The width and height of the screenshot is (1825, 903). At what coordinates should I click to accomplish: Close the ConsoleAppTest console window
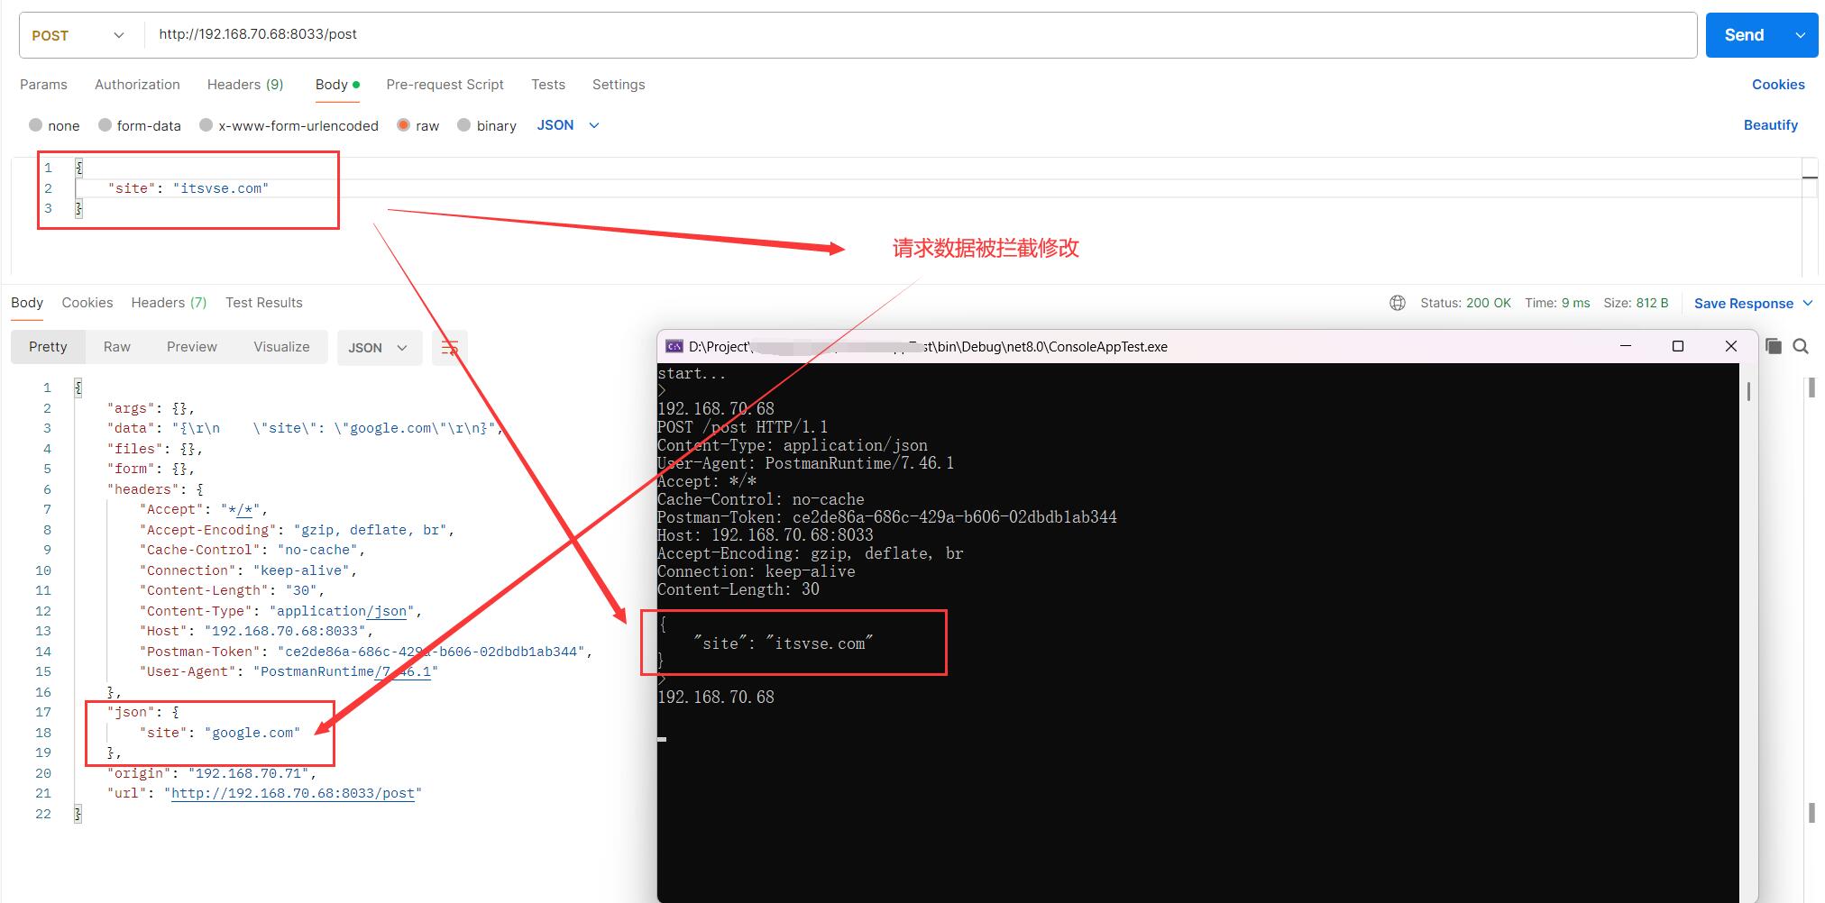(x=1730, y=346)
